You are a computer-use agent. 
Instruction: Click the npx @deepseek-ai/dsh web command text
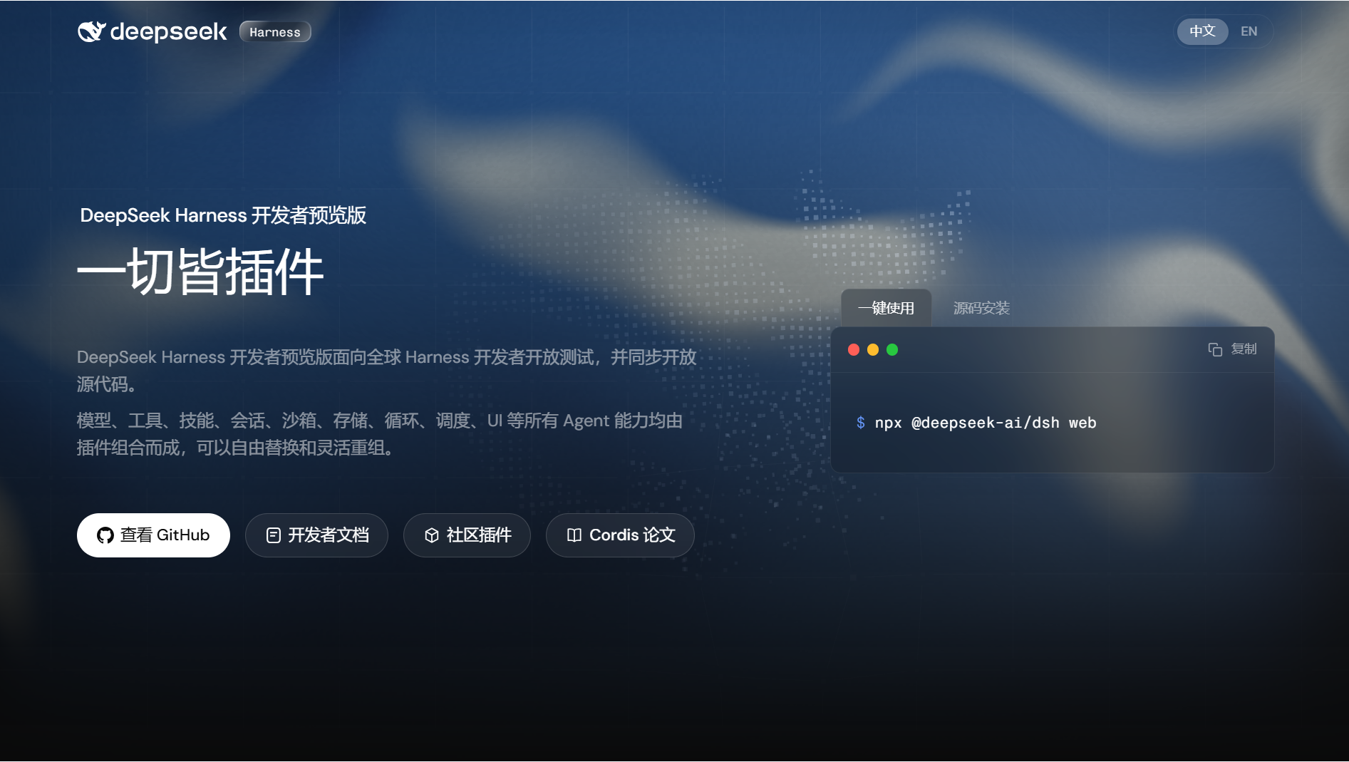tap(986, 423)
